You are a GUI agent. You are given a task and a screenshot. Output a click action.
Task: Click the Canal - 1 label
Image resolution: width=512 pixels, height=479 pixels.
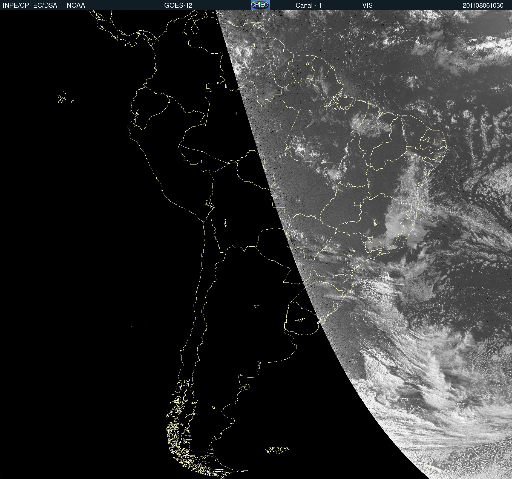click(x=309, y=5)
